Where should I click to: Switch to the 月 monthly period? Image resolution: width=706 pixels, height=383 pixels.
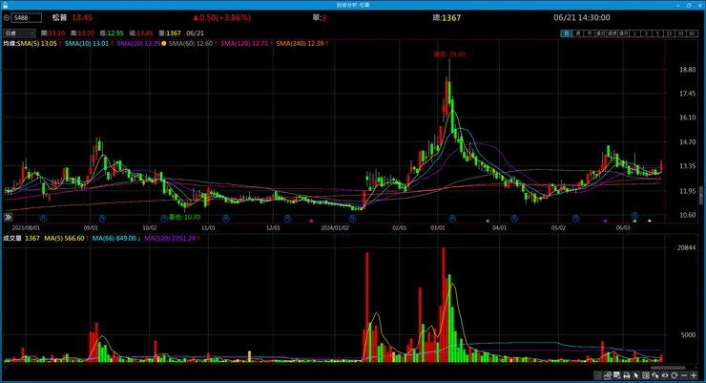(589, 33)
